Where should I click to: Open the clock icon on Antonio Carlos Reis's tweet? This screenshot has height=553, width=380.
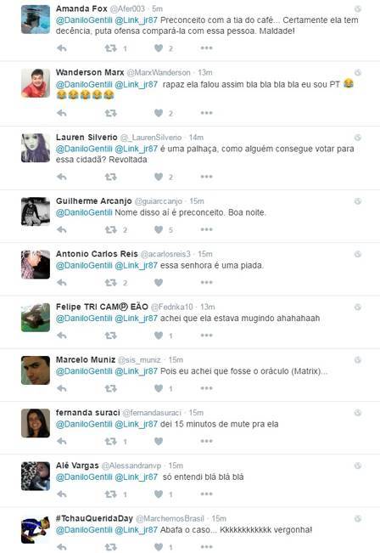[x=358, y=254]
